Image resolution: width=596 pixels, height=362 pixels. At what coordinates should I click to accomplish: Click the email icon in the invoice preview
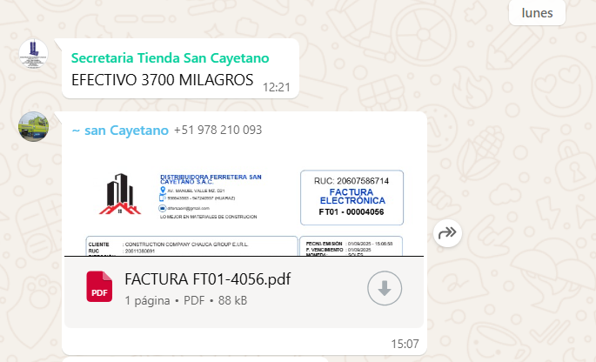point(163,208)
